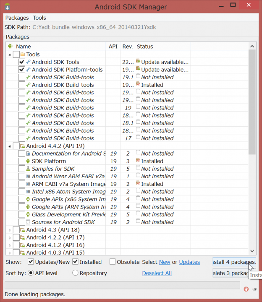Click the Tools folder icon
262x302 pixels.
tap(23, 54)
